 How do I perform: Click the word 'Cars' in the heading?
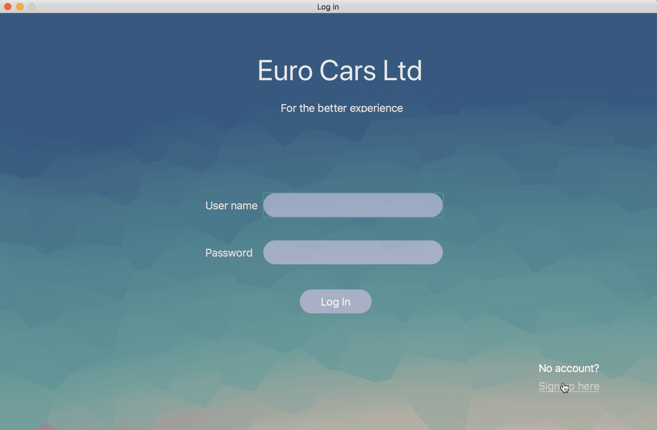pos(347,71)
